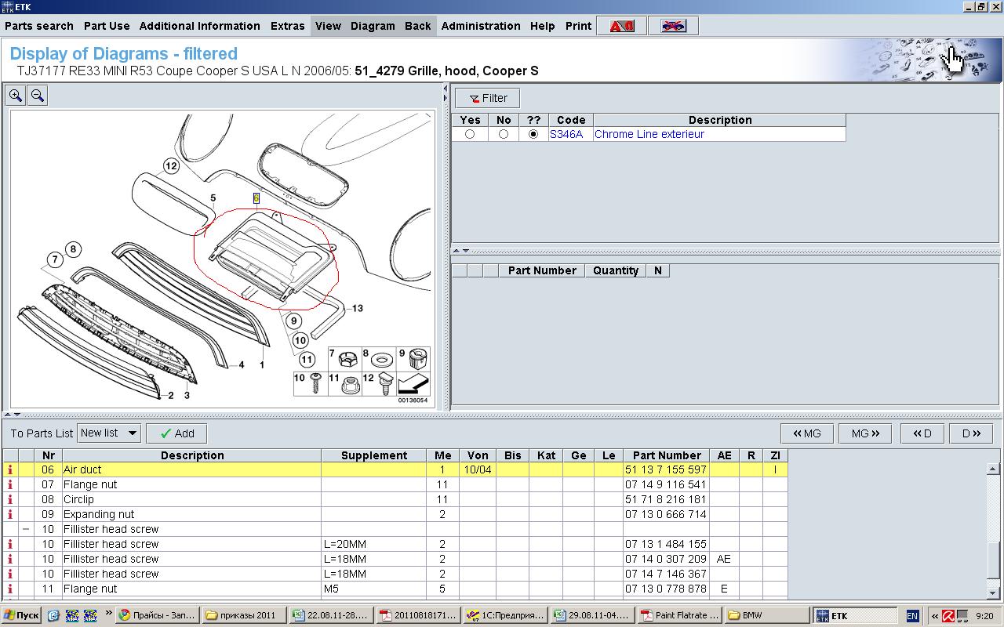Go to next diagram D»
1004x627 pixels.
tap(971, 433)
